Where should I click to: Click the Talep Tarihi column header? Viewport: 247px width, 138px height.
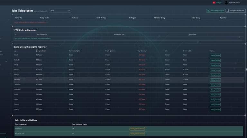(x=45, y=18)
